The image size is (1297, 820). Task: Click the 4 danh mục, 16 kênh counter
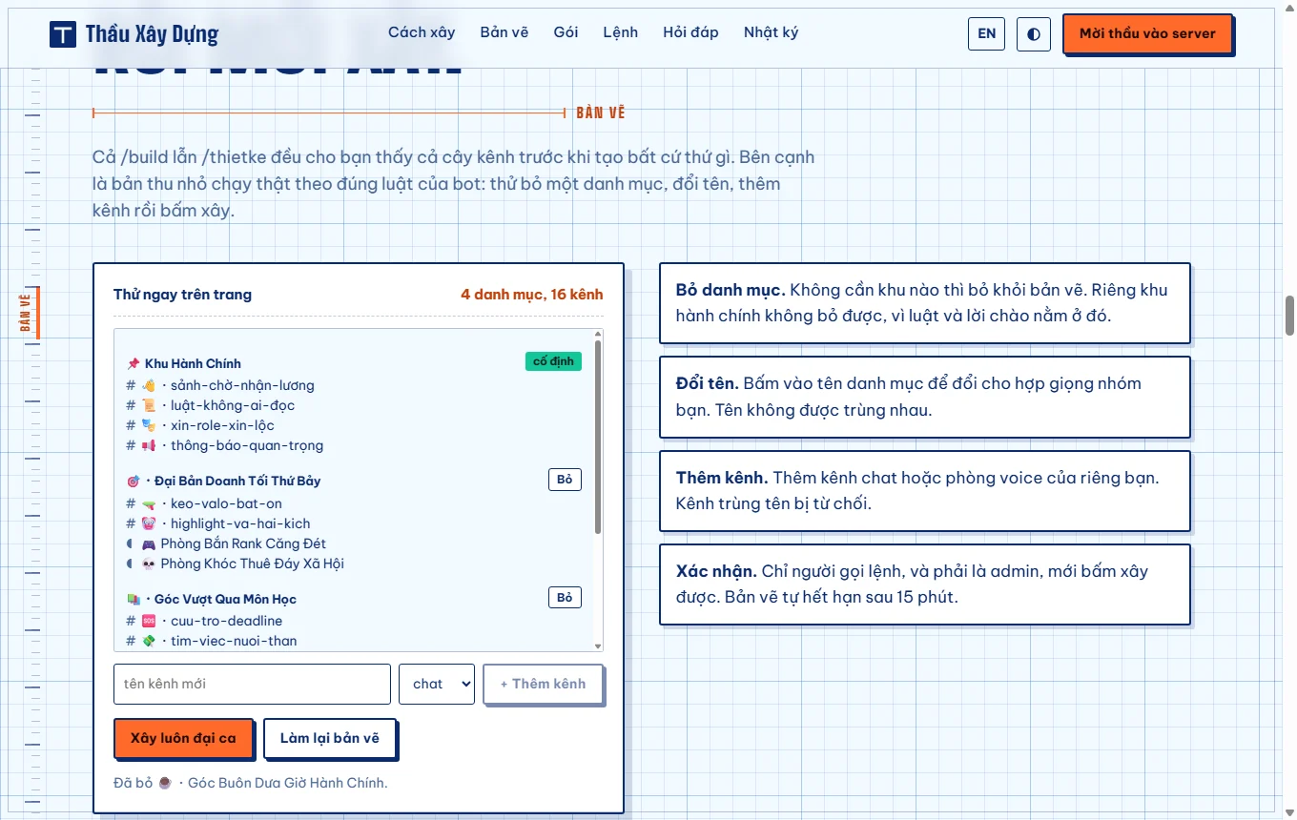(532, 295)
